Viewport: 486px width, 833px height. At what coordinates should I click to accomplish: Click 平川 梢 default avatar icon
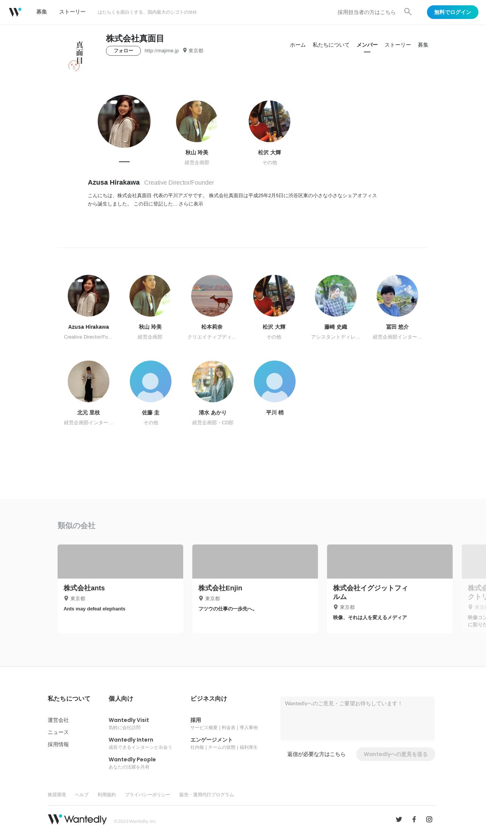click(x=275, y=381)
